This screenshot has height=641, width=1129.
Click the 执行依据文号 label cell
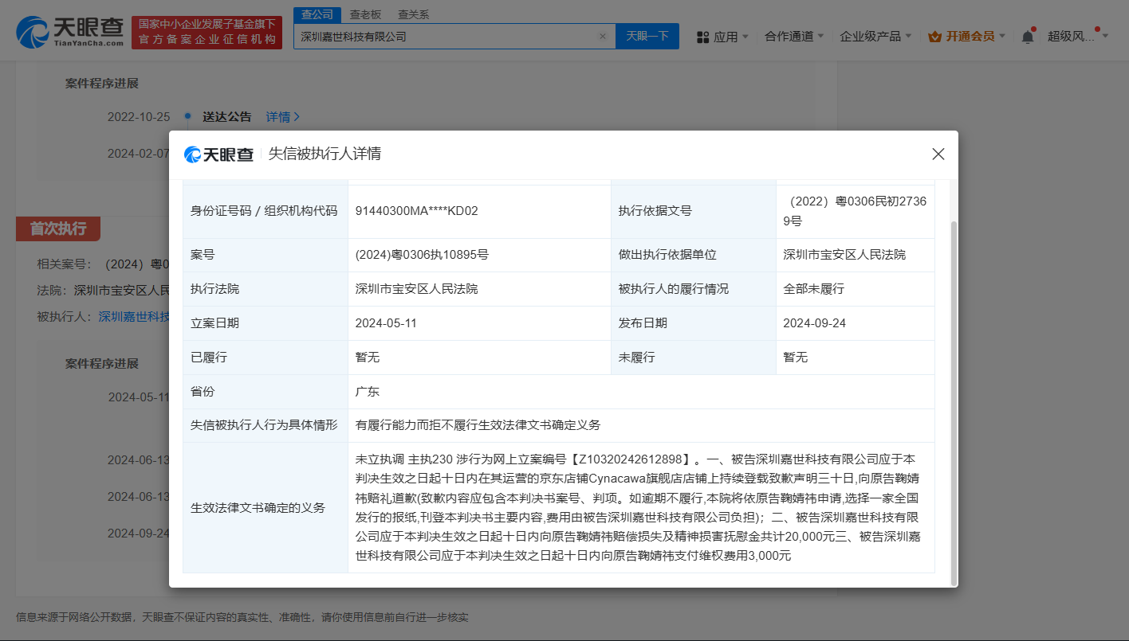(694, 211)
